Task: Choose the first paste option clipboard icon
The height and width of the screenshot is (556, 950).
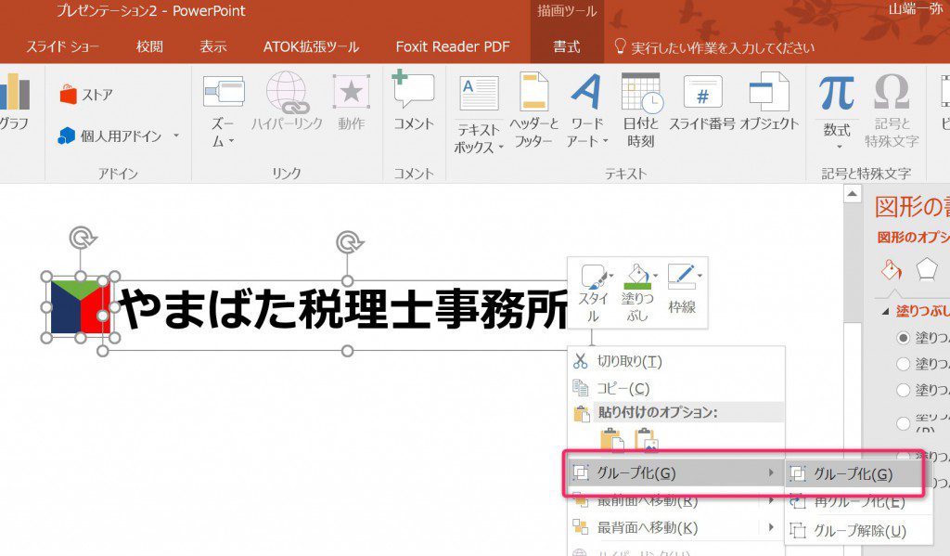Action: click(x=611, y=441)
